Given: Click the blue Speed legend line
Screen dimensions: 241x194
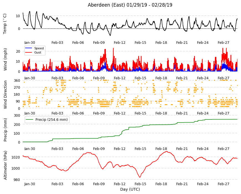Looking at the screenshot, I should click(29, 48).
